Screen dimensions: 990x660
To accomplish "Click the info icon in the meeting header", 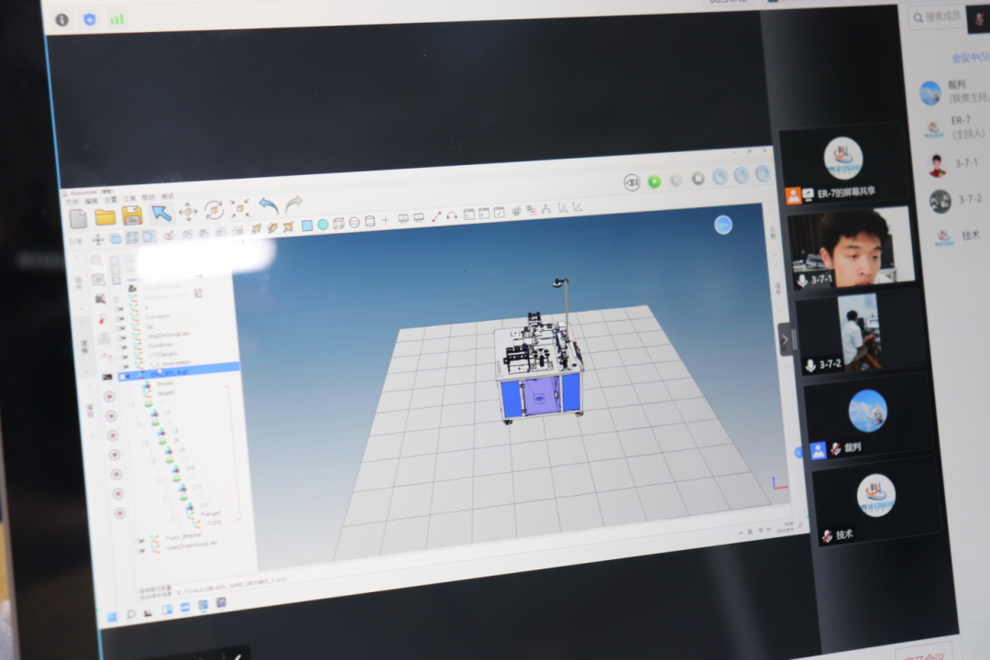I will [62, 19].
